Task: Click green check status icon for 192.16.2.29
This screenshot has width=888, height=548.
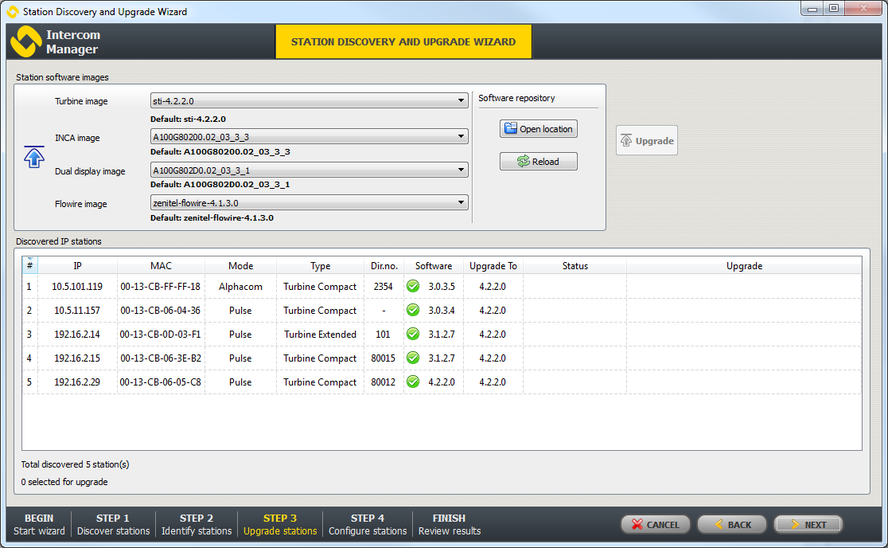Action: click(413, 382)
